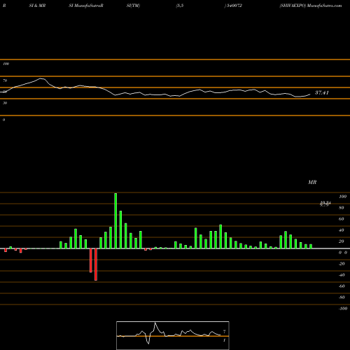
Task: Click the RSI 30 level label
Action: pyautogui.click(x=5, y=103)
